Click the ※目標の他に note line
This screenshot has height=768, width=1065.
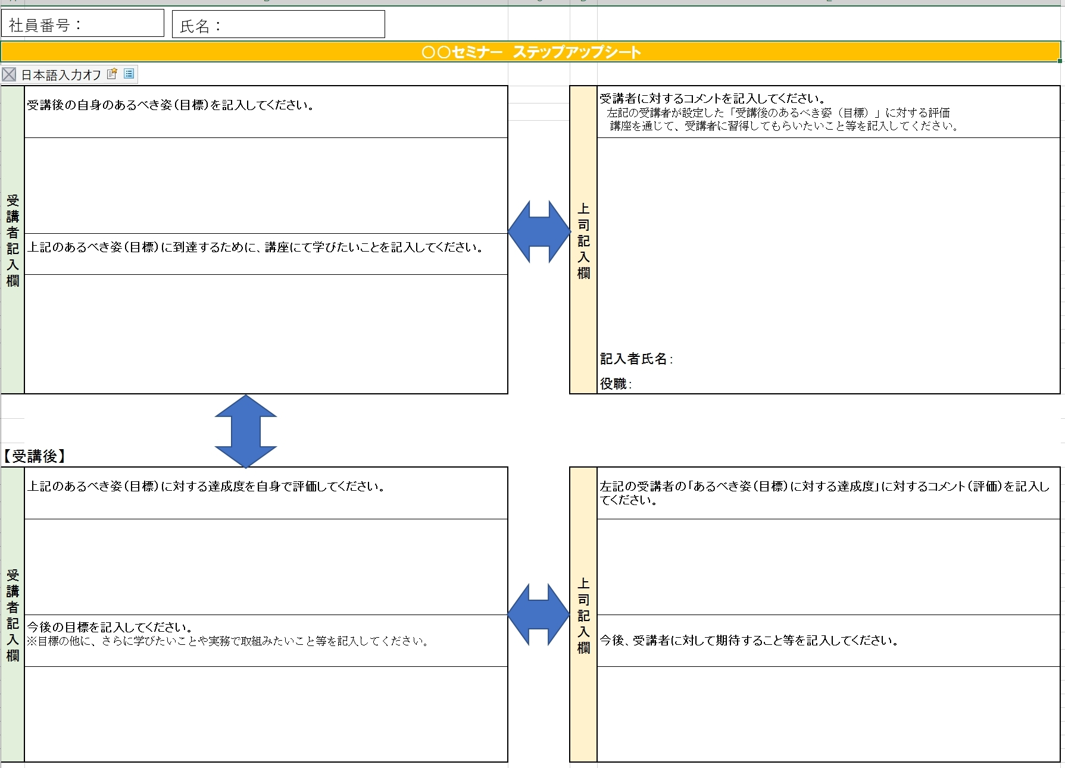pyautogui.click(x=229, y=641)
